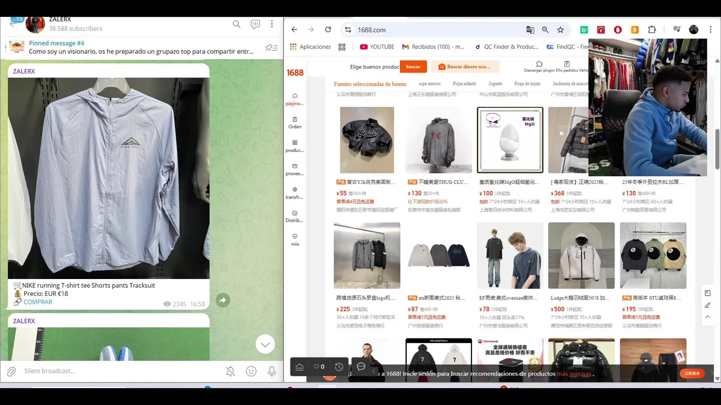Go back to Telegram chat list
This screenshot has height=405, width=721.
tap(14, 23)
